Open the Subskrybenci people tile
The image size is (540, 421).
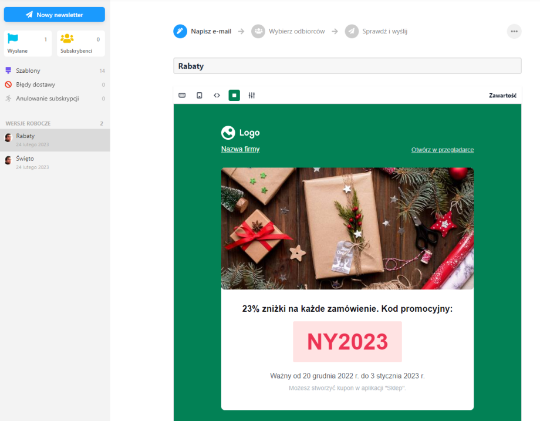point(80,44)
